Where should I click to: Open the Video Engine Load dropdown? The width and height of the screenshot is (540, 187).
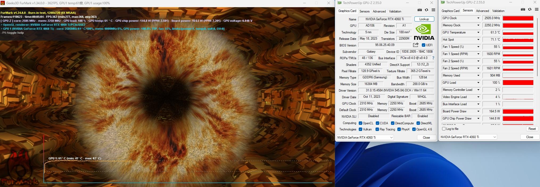pos(478,97)
